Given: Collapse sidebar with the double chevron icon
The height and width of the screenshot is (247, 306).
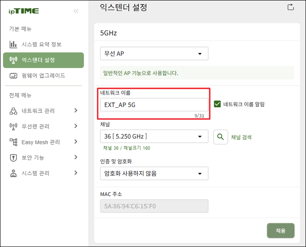Looking at the screenshot, I should point(76,11).
